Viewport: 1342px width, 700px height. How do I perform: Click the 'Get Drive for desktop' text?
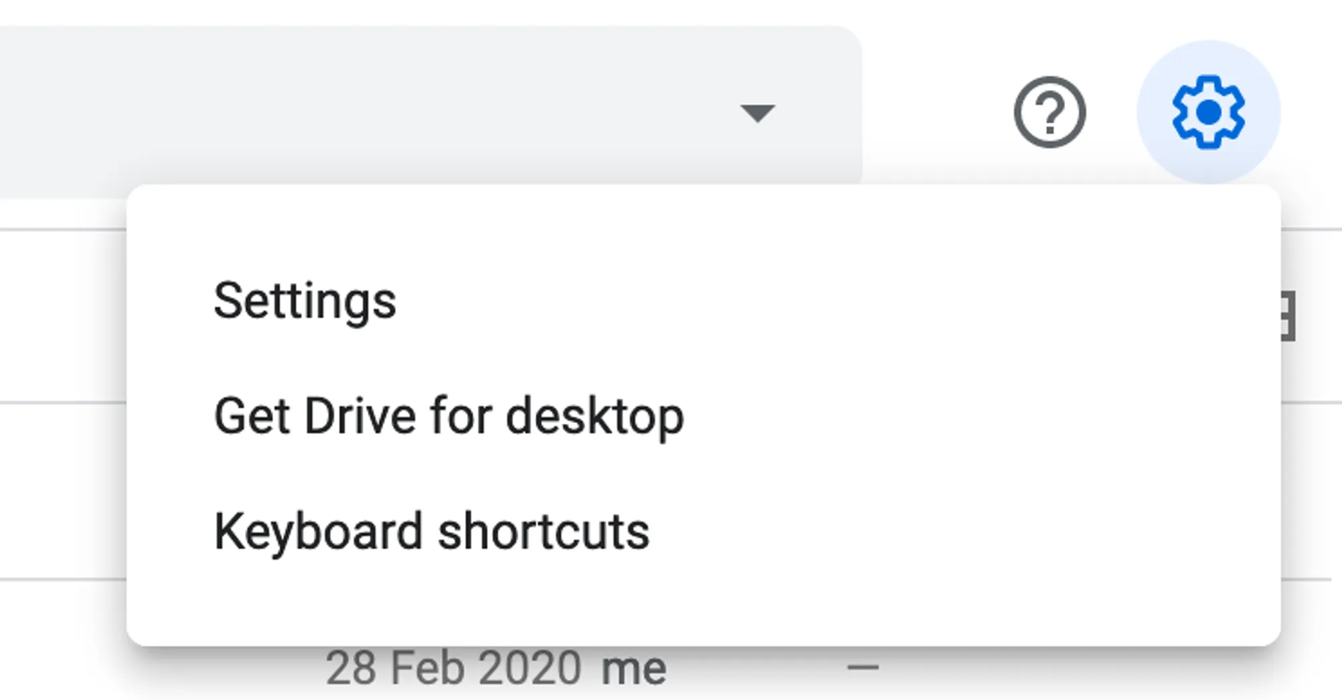448,416
